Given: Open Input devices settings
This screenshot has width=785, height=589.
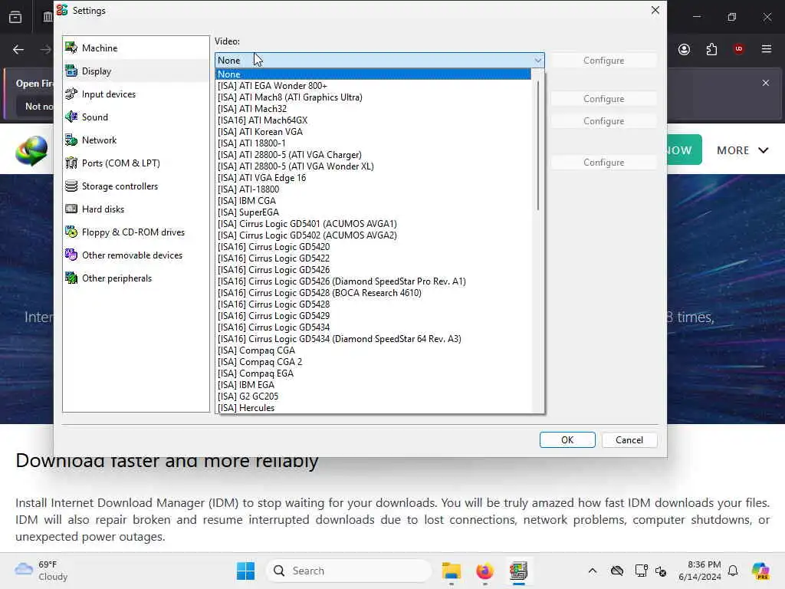Looking at the screenshot, I should (x=136, y=94).
